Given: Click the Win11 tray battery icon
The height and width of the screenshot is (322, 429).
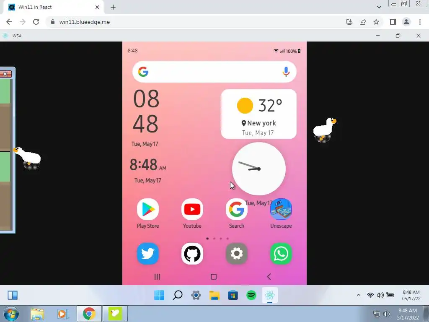Looking at the screenshot, I should click(390, 295).
